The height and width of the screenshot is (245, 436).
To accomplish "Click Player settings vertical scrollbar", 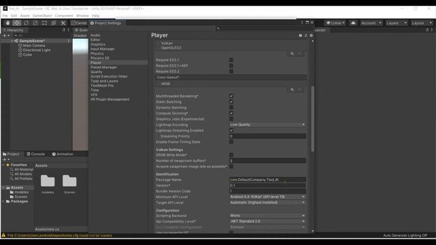I will pyautogui.click(x=313, y=119).
